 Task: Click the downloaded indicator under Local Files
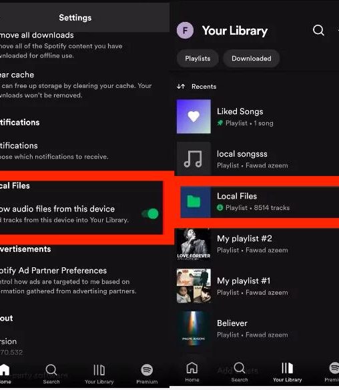point(220,207)
